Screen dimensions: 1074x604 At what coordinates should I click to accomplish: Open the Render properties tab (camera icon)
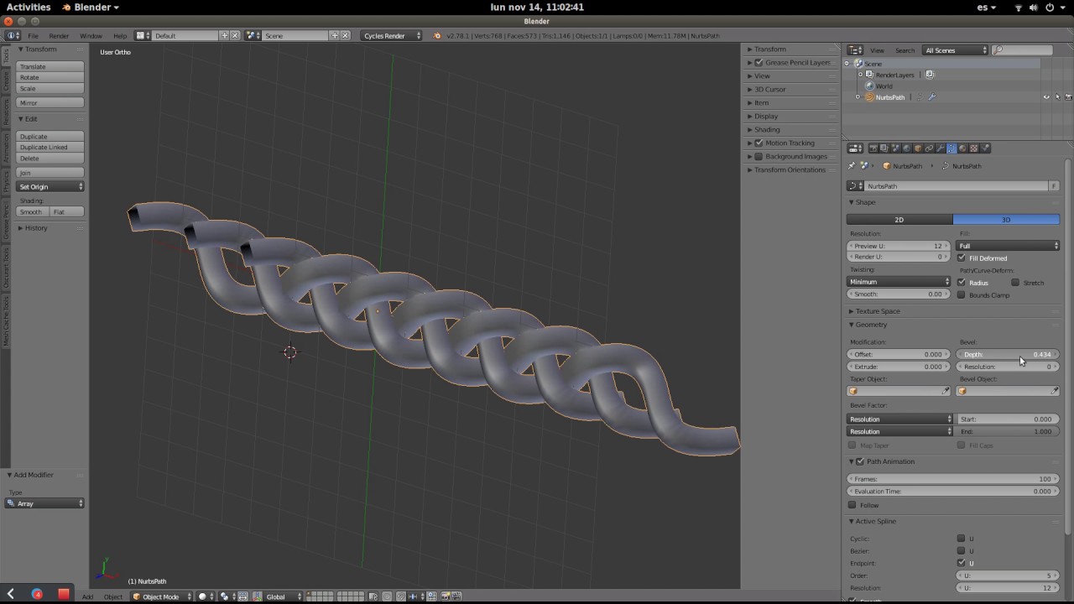(873, 148)
